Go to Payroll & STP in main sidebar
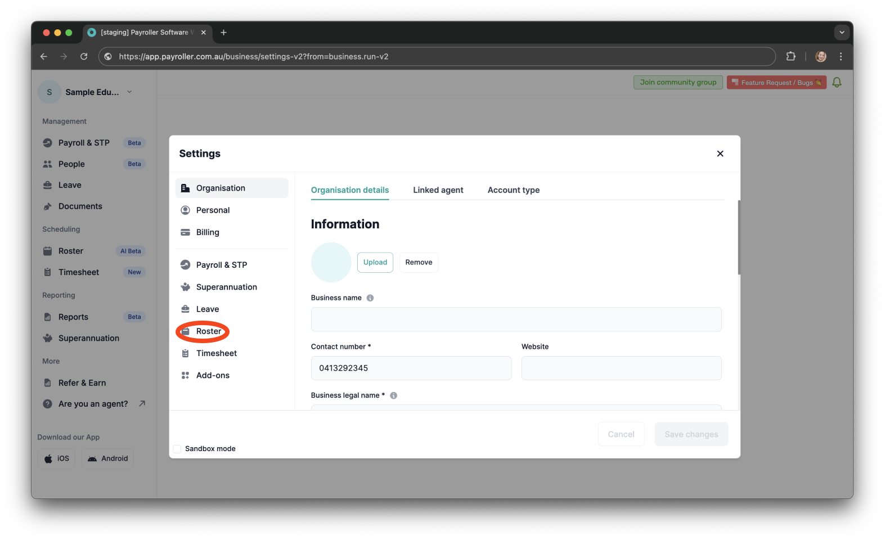The width and height of the screenshot is (885, 540). (94, 143)
